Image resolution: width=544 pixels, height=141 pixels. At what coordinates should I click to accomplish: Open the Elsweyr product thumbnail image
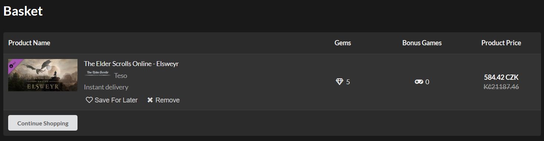point(43,75)
